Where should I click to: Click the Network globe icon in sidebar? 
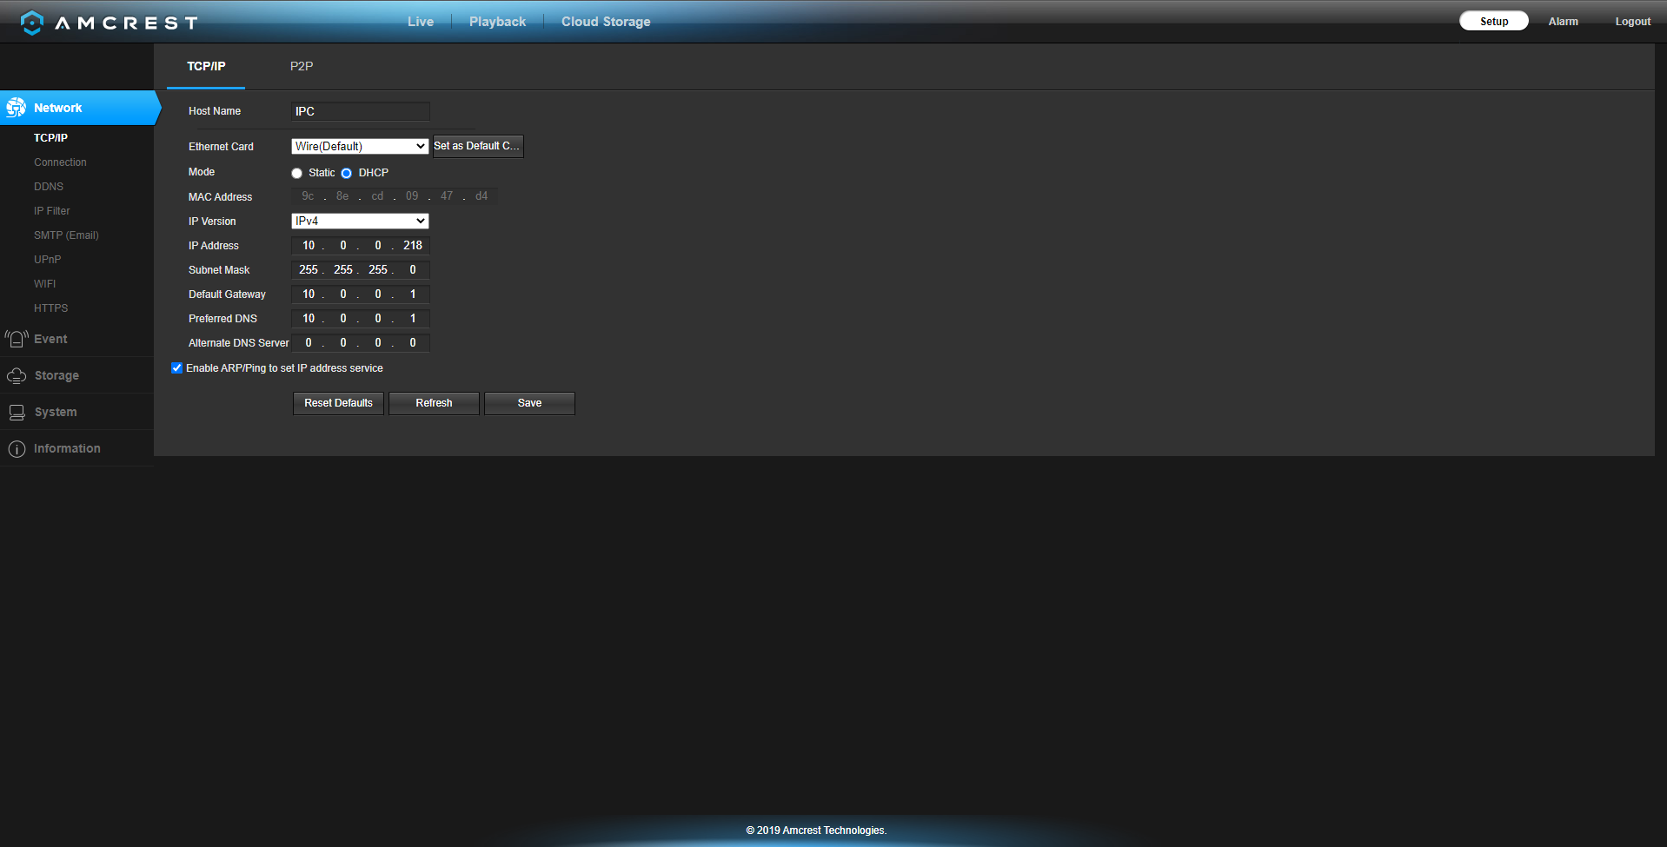click(17, 108)
